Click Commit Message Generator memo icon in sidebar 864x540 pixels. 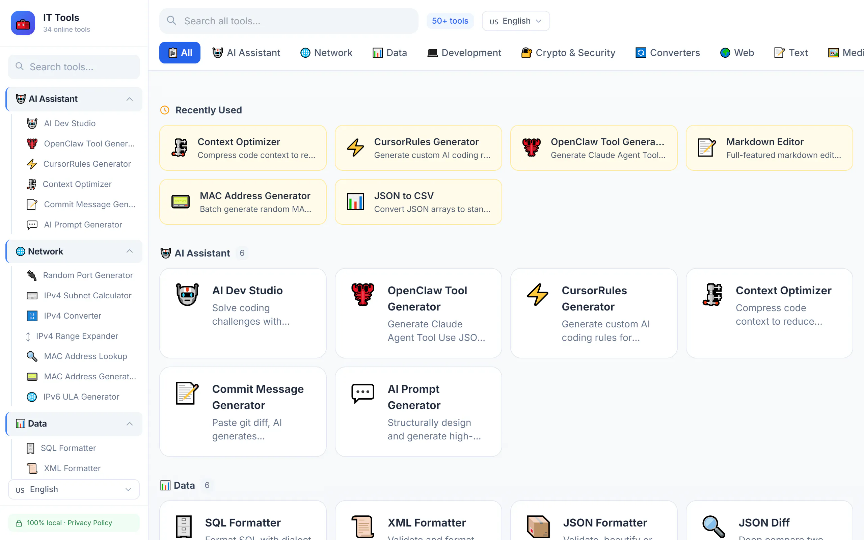click(32, 204)
